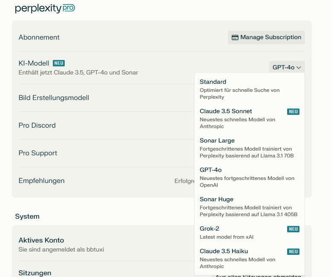Click the Bild Erstellungsmodell row
Viewport: 331px width, 277px height.
pos(54,98)
